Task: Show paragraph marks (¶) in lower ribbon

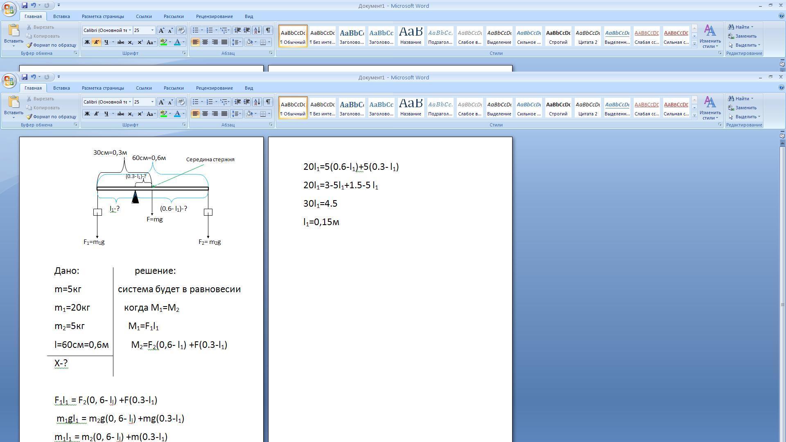Action: click(x=268, y=102)
